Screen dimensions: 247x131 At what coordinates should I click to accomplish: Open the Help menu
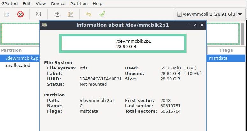coord(98,4)
